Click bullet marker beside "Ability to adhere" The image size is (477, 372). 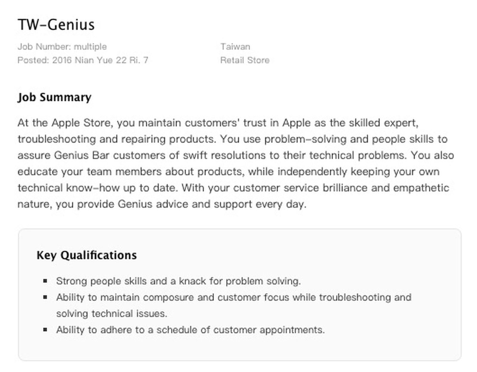[45, 330]
